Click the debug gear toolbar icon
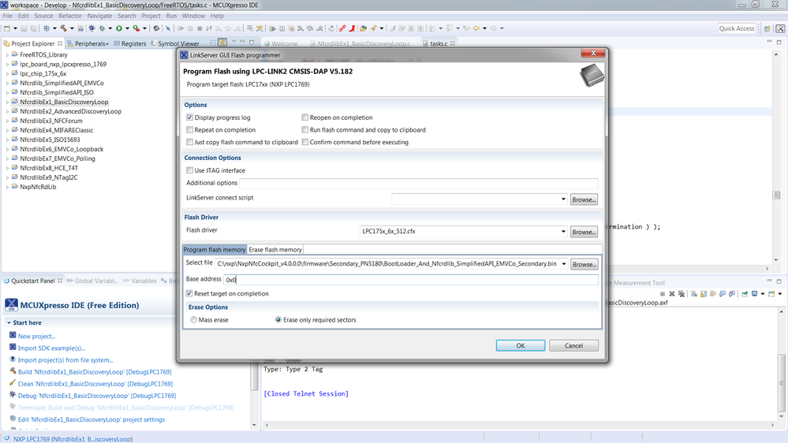Viewport: 788px width, 443px height. (102, 28)
